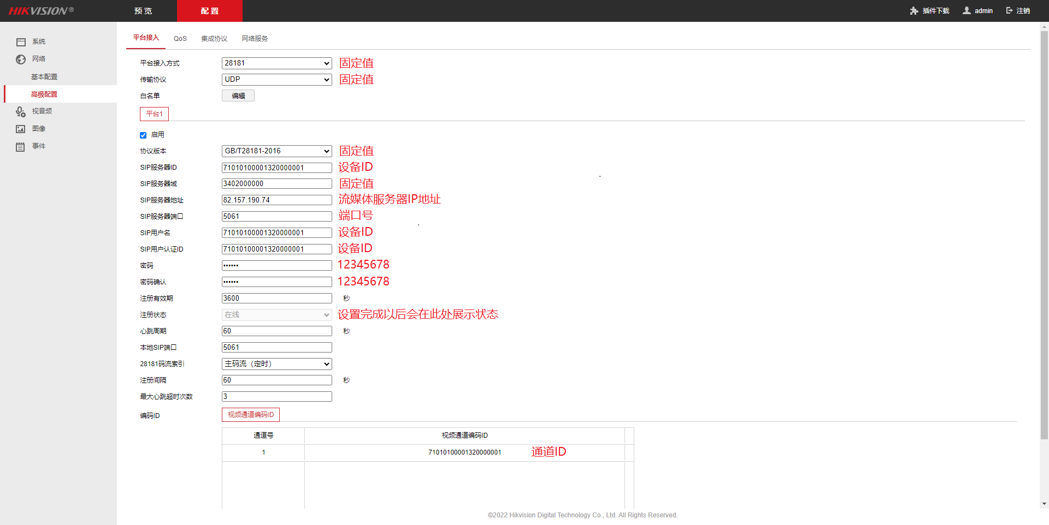Open the Image (图像) sidebar icon
Image resolution: width=1049 pixels, height=525 pixels.
(x=21, y=129)
